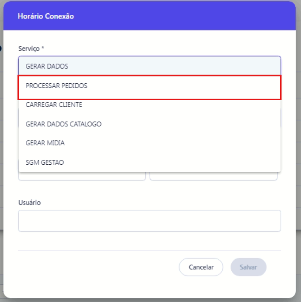Select GERAR DADOS in the Serviço dropdown
The width and height of the screenshot is (301, 302).
(47, 66)
